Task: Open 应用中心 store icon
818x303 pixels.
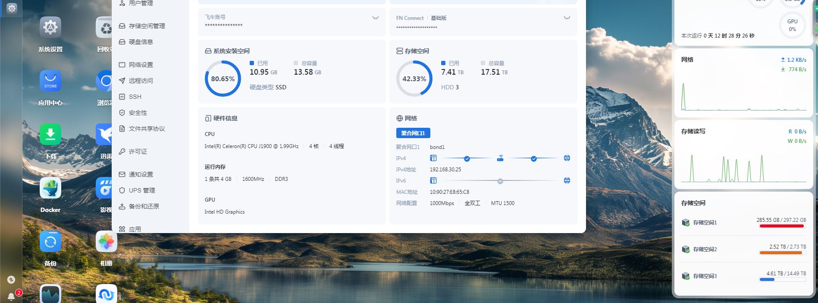Action: pos(50,81)
